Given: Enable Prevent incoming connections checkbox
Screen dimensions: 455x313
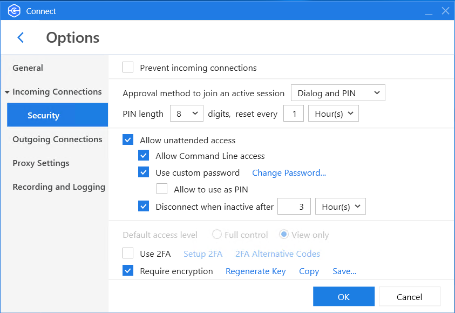Looking at the screenshot, I should [x=128, y=67].
